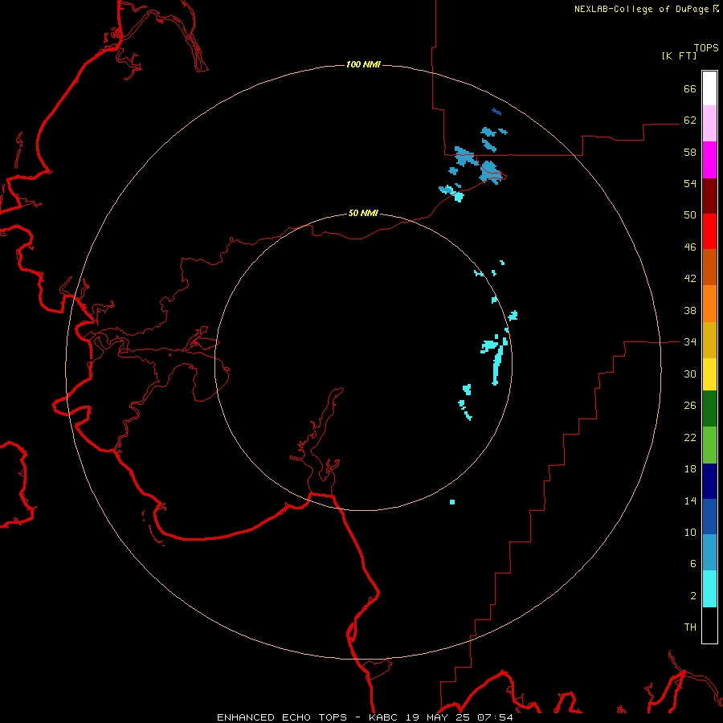Select the '54' scale value
This screenshot has height=723, width=723.
(690, 183)
